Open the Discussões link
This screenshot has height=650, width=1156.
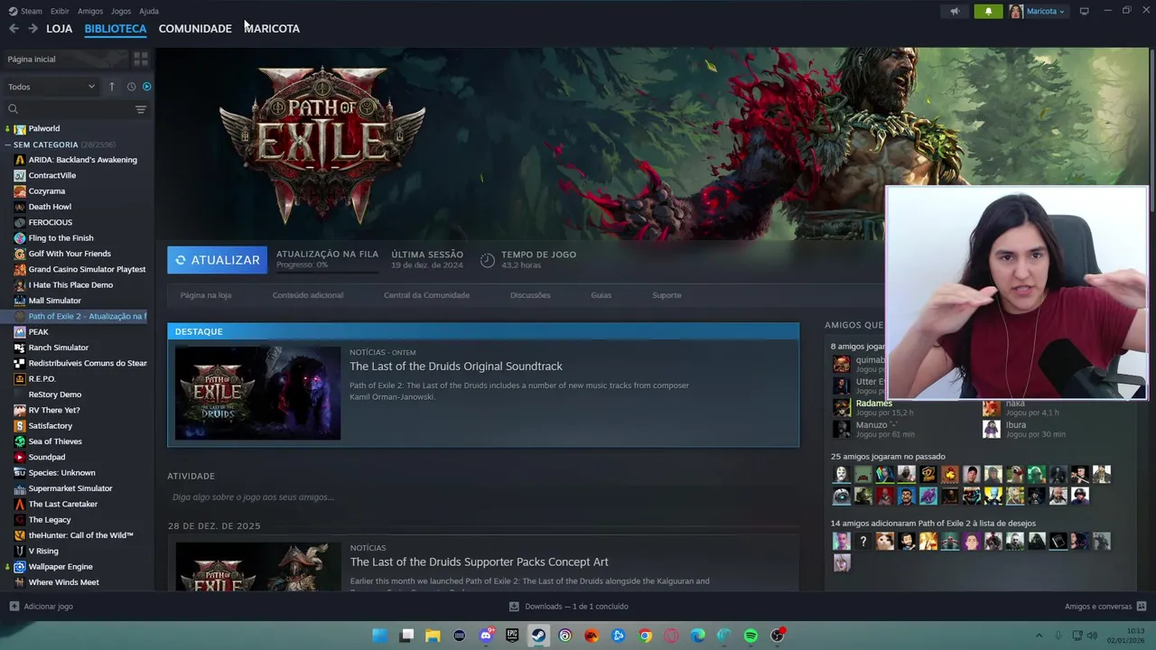click(x=530, y=295)
